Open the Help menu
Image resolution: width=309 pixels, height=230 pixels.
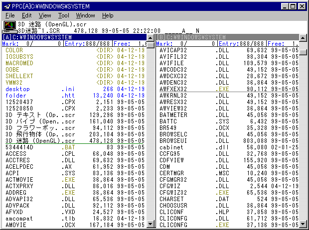tap(108, 16)
